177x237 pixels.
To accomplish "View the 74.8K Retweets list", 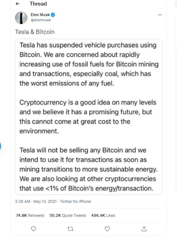I will coord(30,215).
